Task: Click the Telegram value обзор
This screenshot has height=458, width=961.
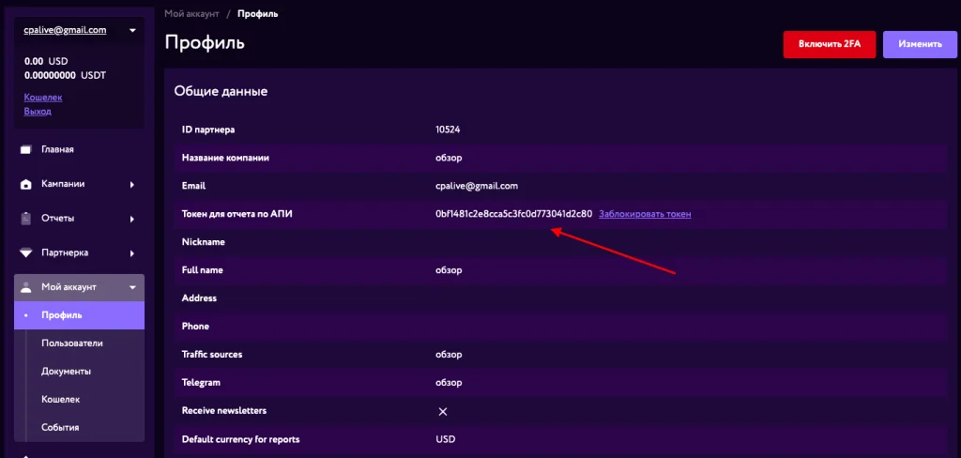Action: pyautogui.click(x=449, y=383)
